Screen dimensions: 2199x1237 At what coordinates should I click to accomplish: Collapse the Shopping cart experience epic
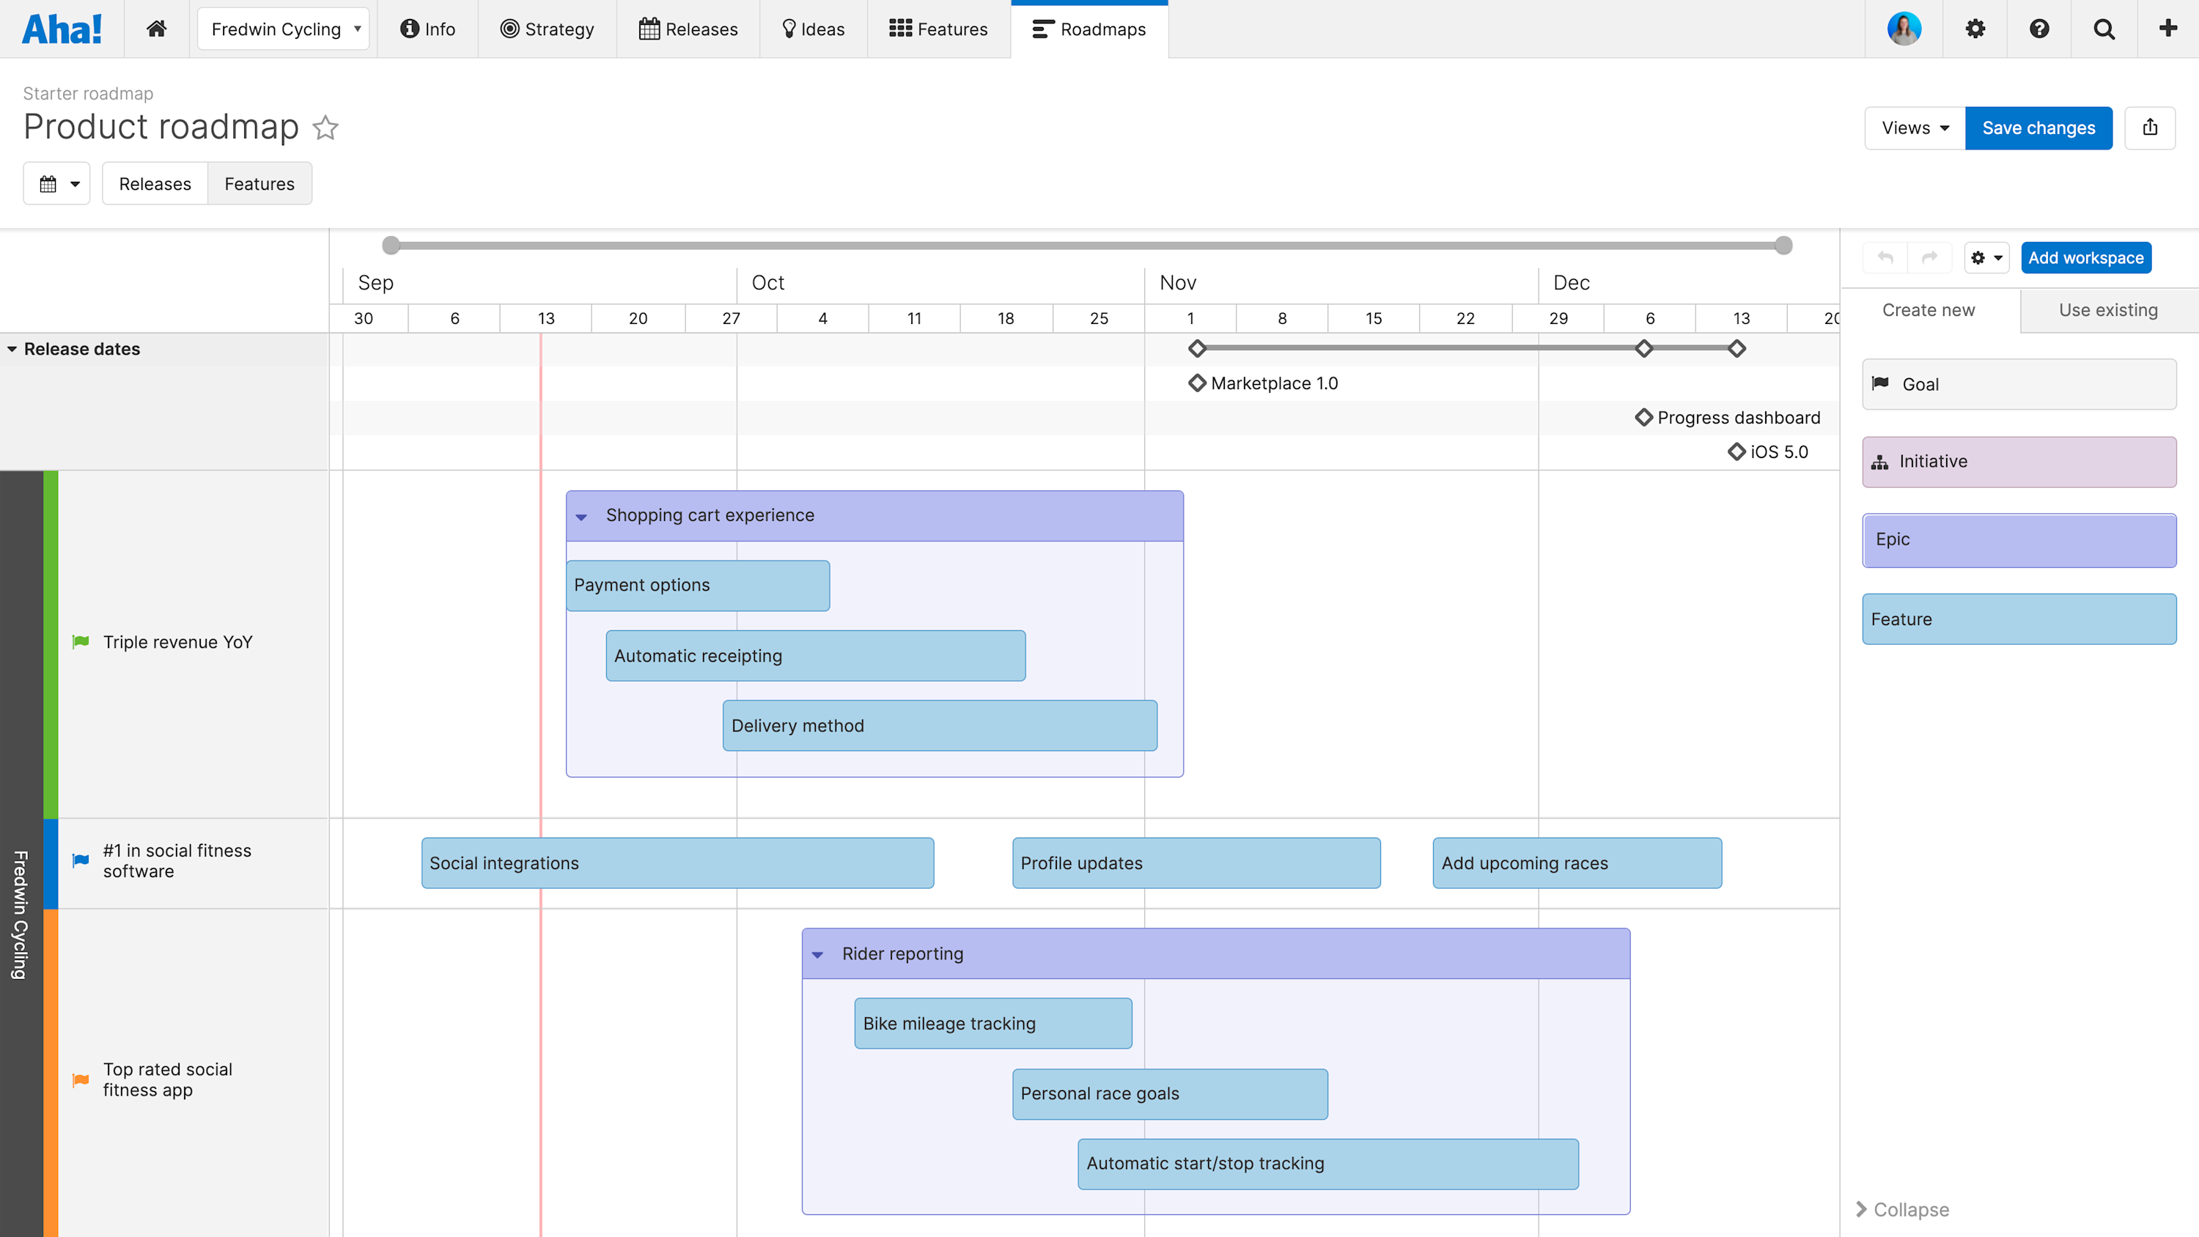tap(581, 516)
